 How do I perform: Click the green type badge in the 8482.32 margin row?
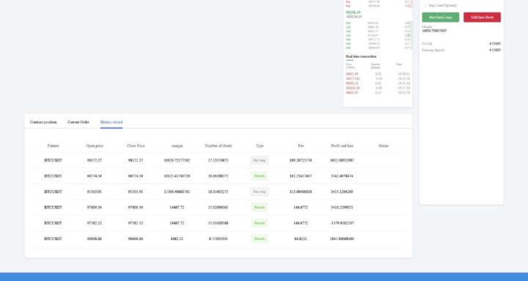(260, 238)
